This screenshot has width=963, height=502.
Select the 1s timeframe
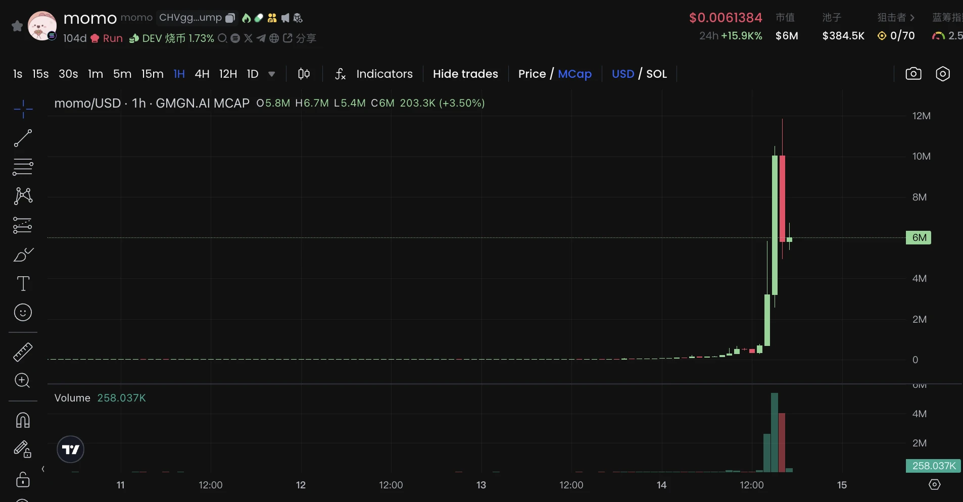tap(18, 74)
